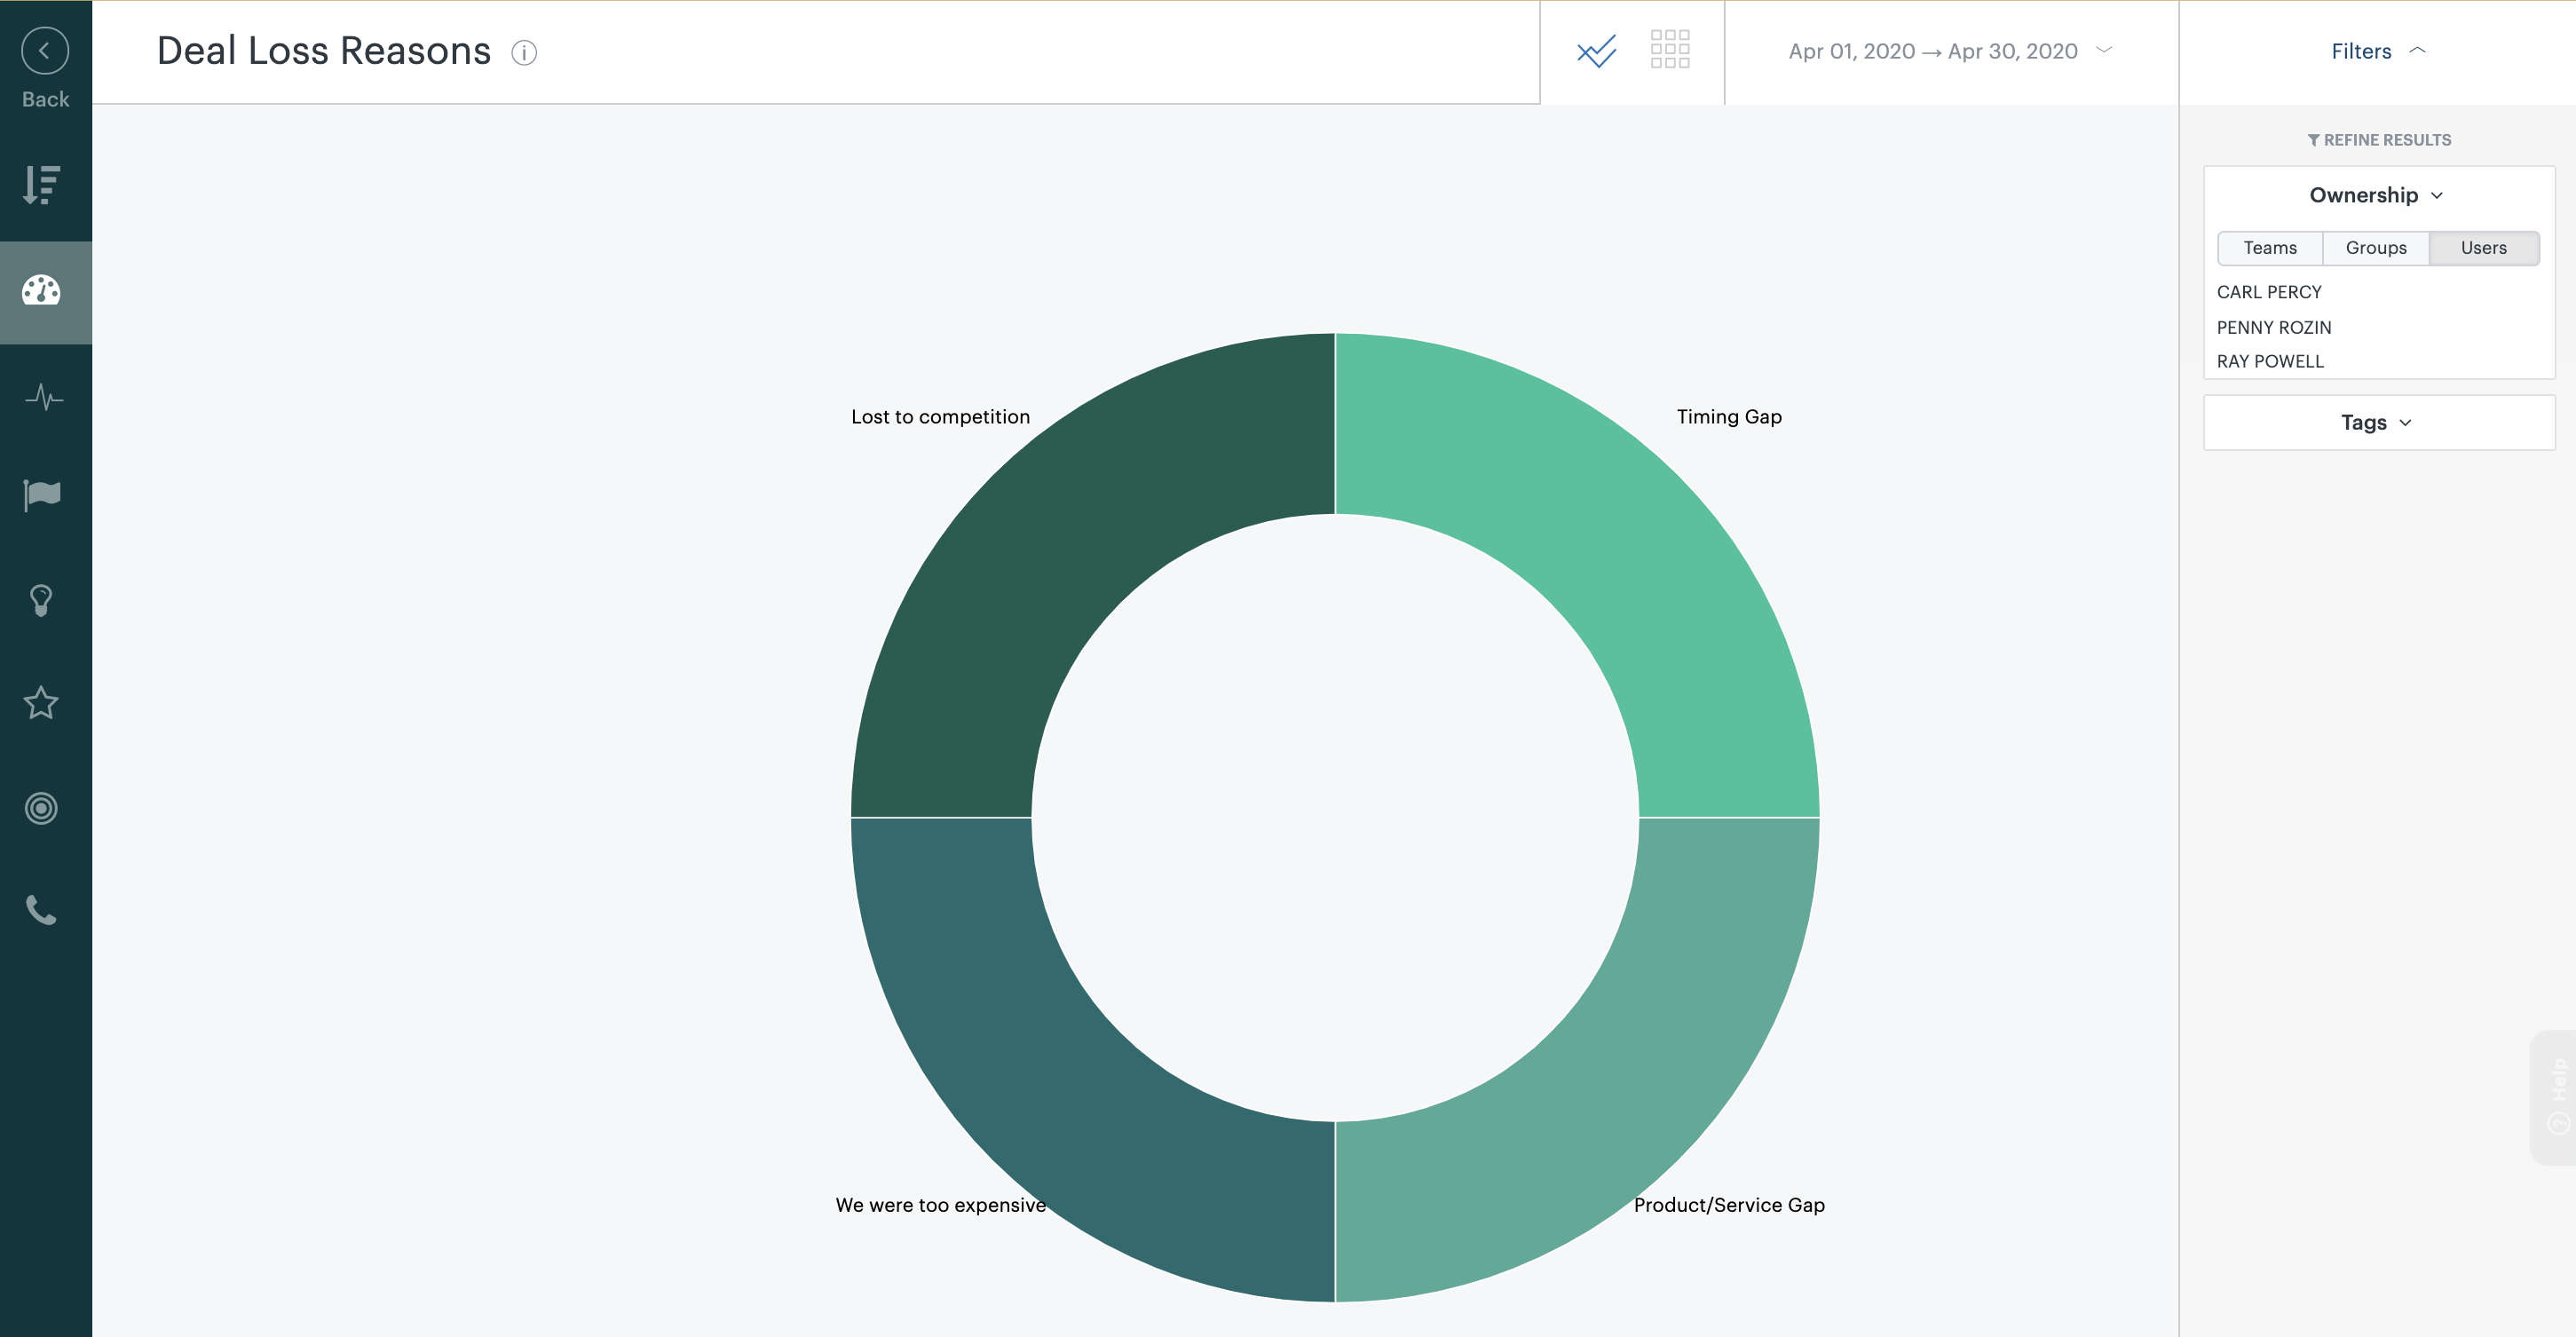Collapse the Filters panel
2576x1337 pixels.
[x=2378, y=51]
